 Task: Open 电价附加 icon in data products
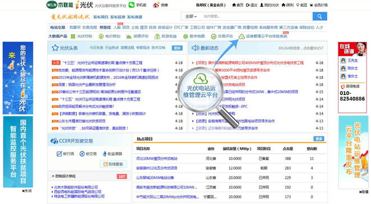pos(101,36)
